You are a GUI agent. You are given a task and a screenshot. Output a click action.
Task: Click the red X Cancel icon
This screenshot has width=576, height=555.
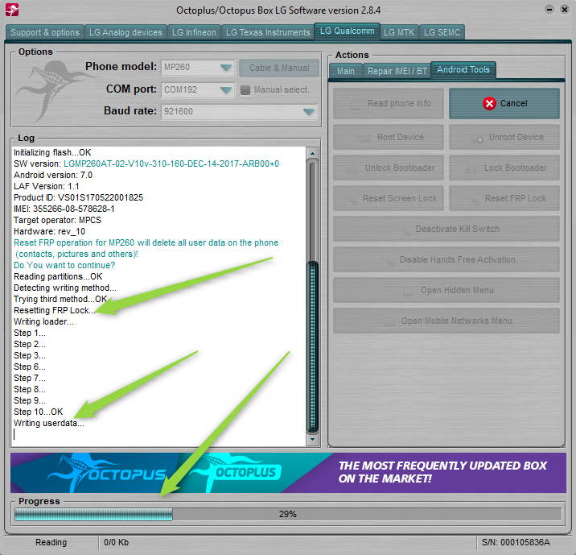pyautogui.click(x=489, y=104)
